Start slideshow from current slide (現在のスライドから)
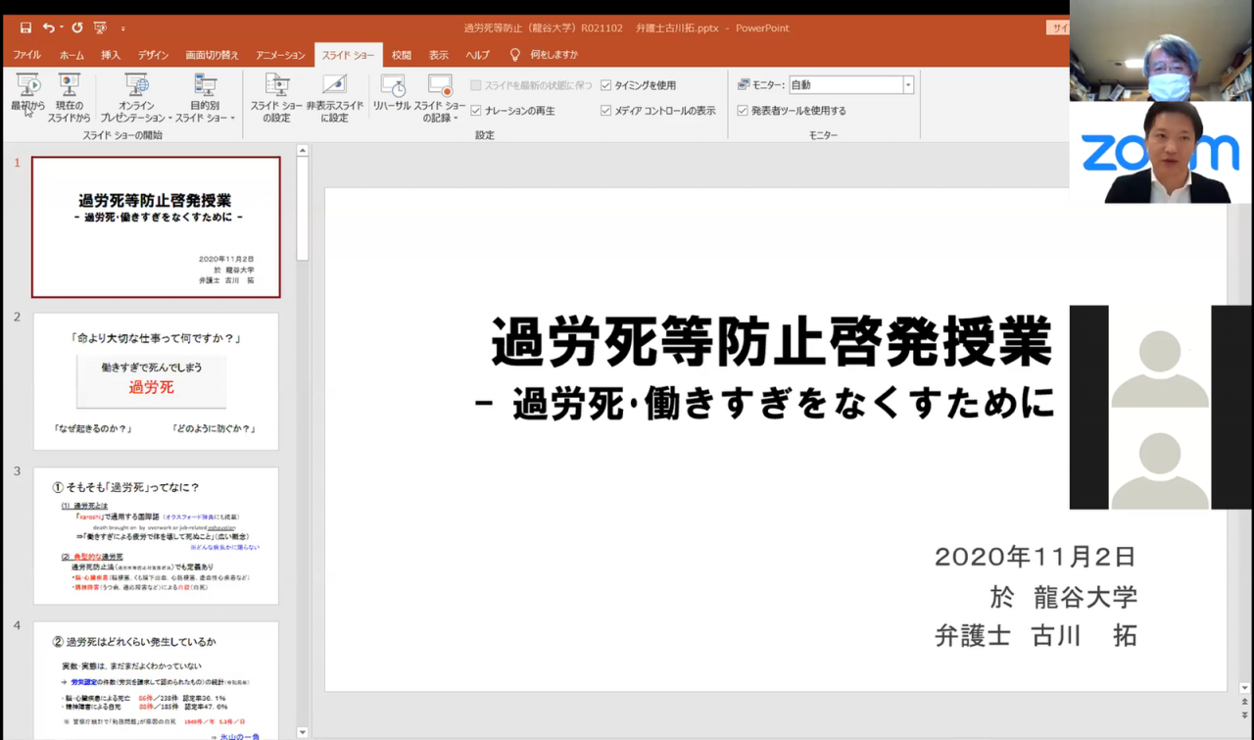The width and height of the screenshot is (1254, 740). click(x=69, y=98)
